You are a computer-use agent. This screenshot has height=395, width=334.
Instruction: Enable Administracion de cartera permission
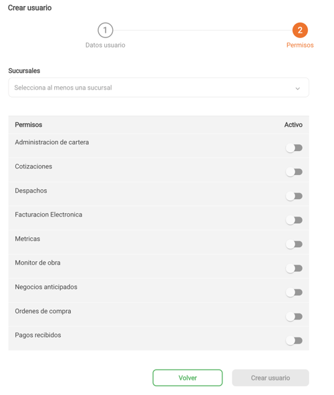click(294, 148)
